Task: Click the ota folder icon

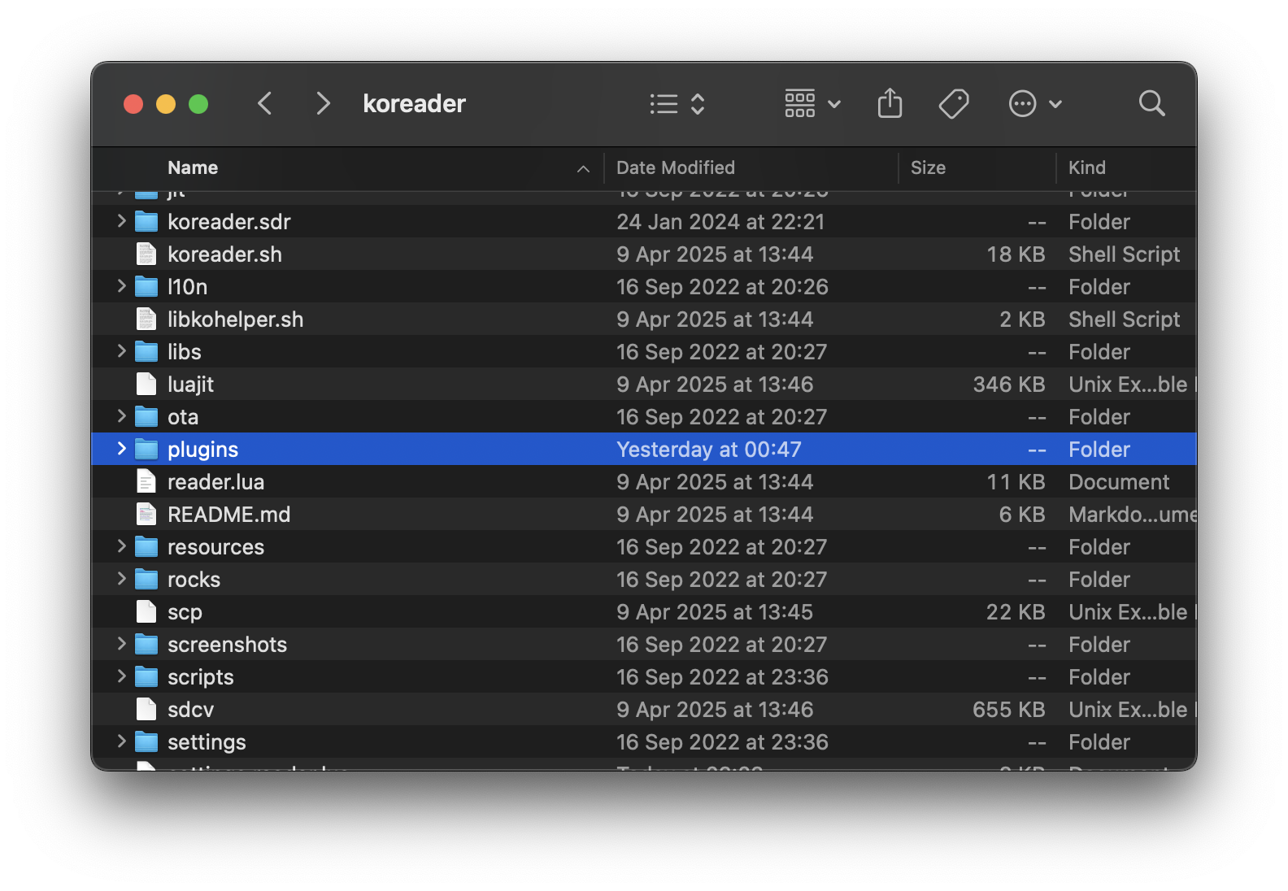Action: coord(146,416)
